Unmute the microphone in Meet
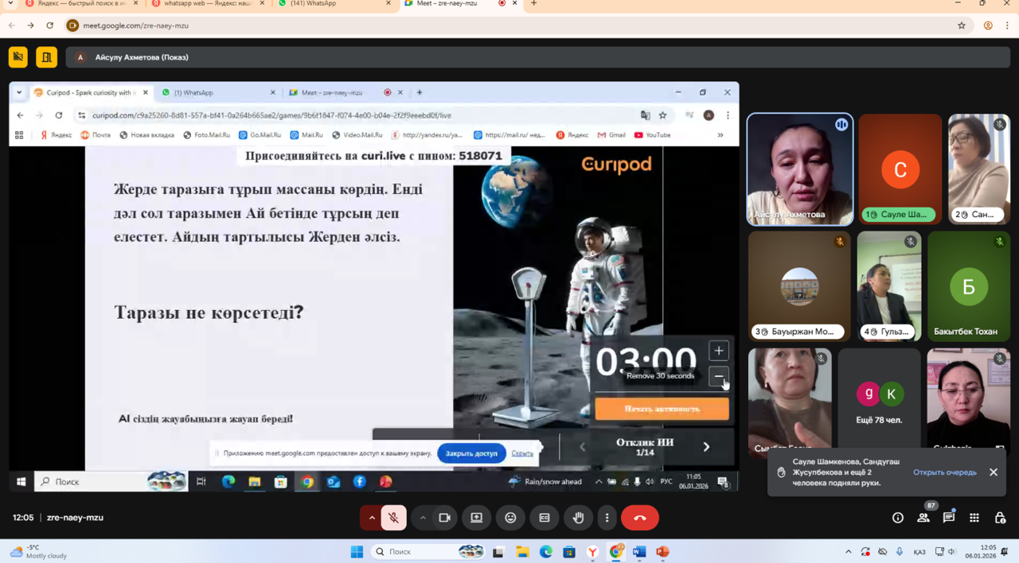The height and width of the screenshot is (563, 1019). (393, 518)
